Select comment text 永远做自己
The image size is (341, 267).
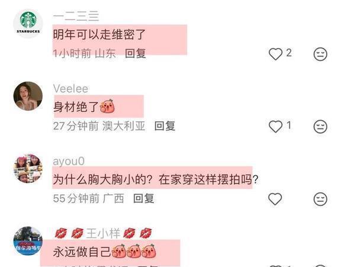coord(82,252)
